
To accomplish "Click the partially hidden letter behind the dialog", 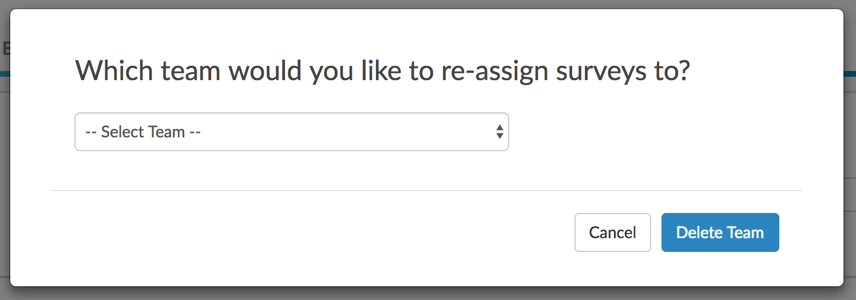I will click(x=6, y=48).
